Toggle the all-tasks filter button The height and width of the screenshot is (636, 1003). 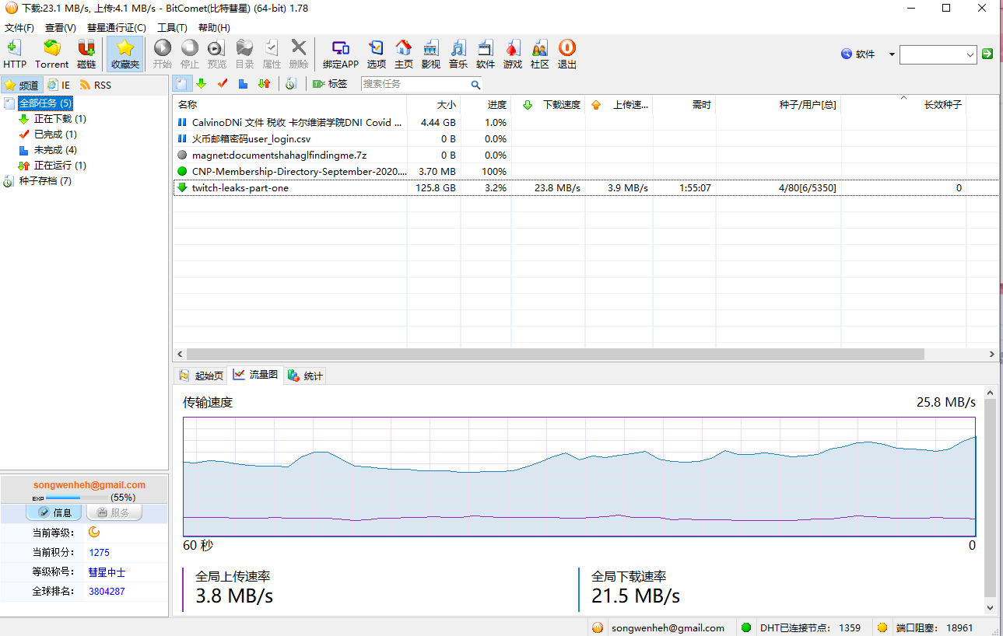181,84
